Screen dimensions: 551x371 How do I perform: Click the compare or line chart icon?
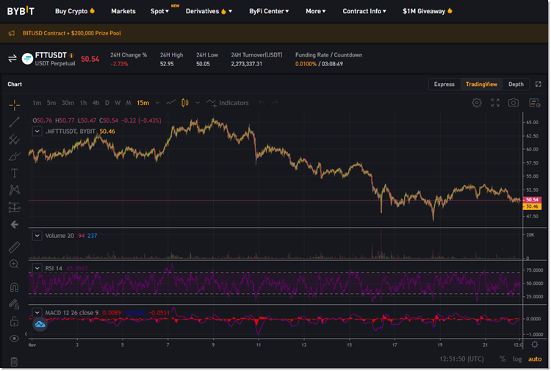170,103
